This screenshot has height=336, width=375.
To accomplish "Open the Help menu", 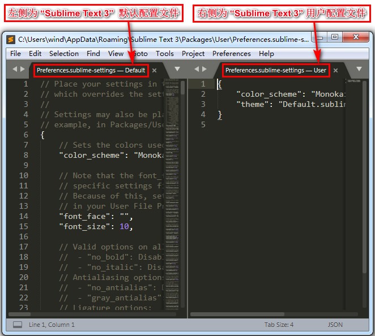I will (266, 54).
